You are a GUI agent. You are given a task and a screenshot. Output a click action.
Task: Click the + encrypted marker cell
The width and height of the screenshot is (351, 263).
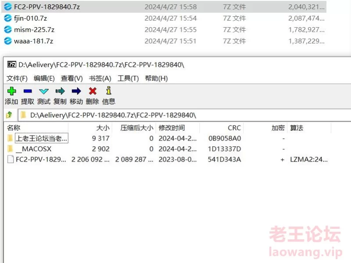pos(282,159)
